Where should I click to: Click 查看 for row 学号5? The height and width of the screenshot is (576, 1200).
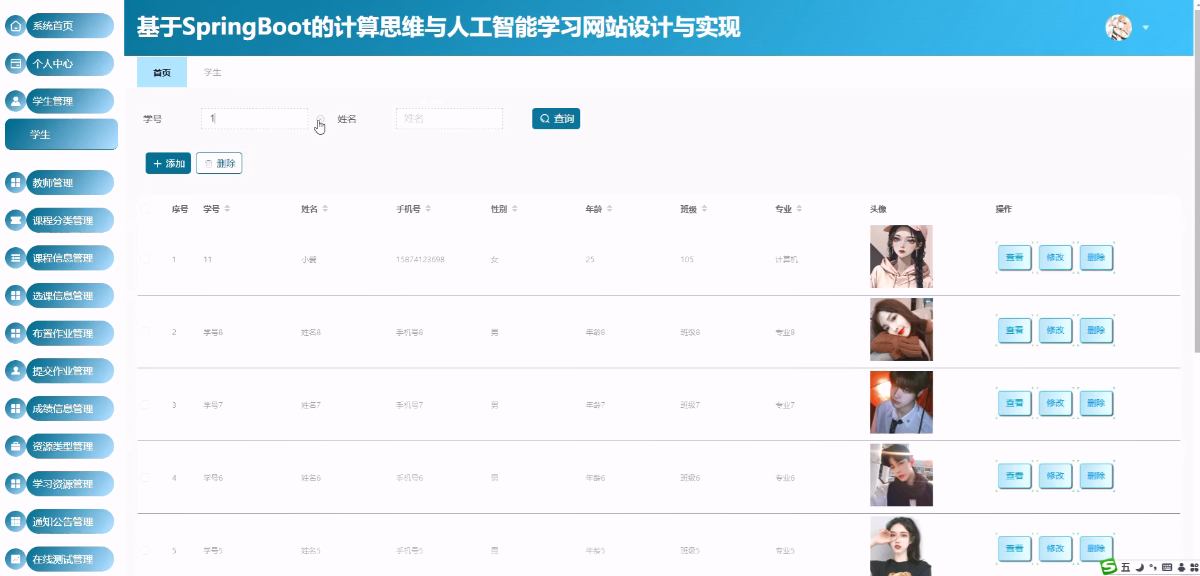[x=1014, y=548]
